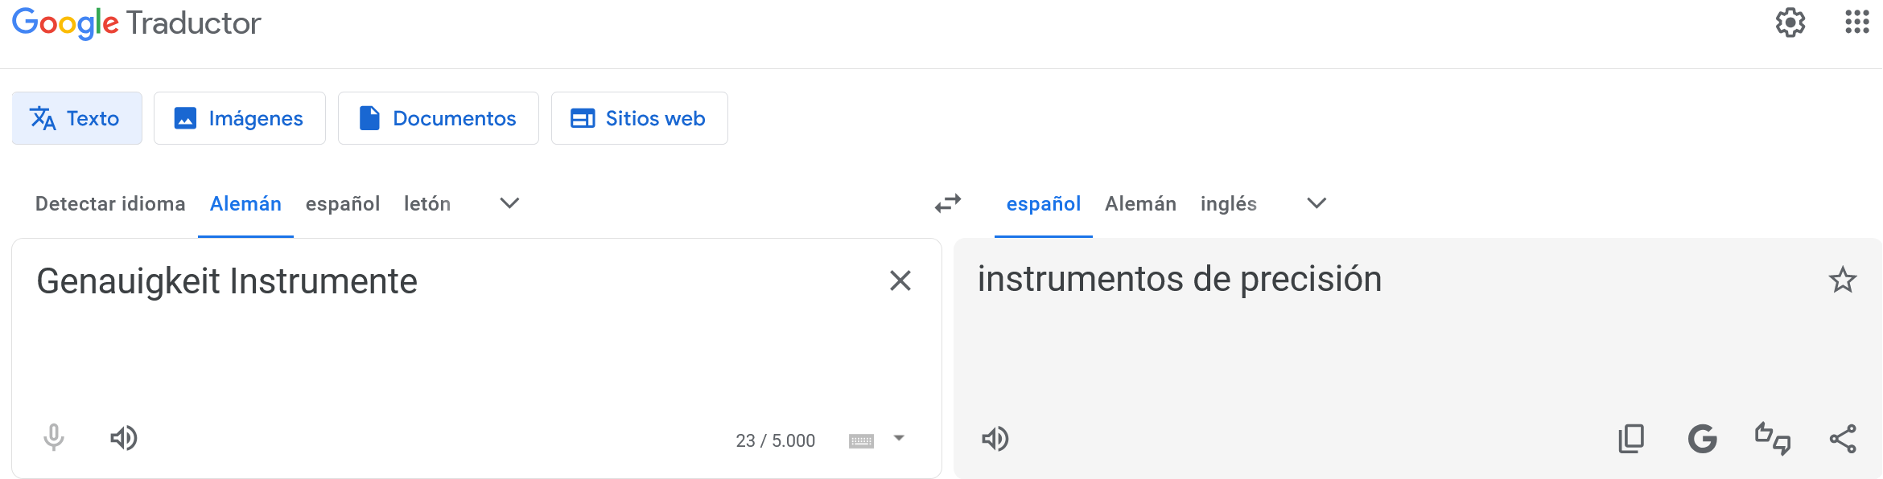Copy the translation to clipboard

1631,439
